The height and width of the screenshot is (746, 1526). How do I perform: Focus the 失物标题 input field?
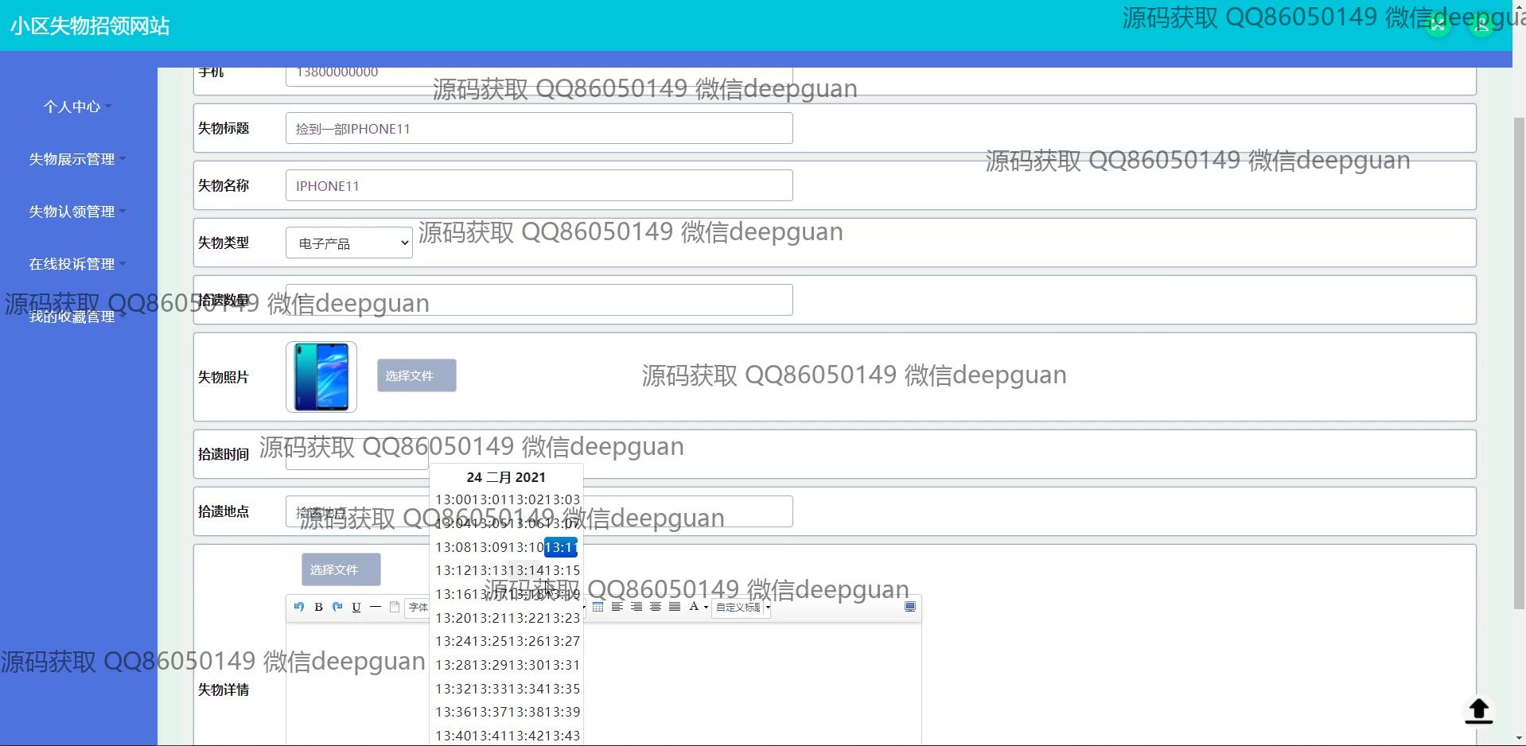[x=539, y=128]
